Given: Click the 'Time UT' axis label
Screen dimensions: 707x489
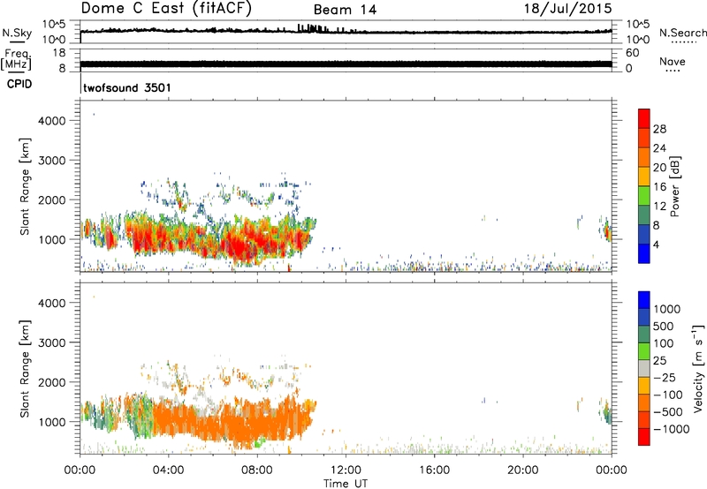Looking at the screenshot, I should (x=346, y=483).
